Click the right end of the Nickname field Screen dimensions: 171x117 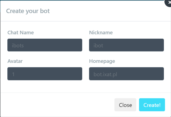[160, 45]
